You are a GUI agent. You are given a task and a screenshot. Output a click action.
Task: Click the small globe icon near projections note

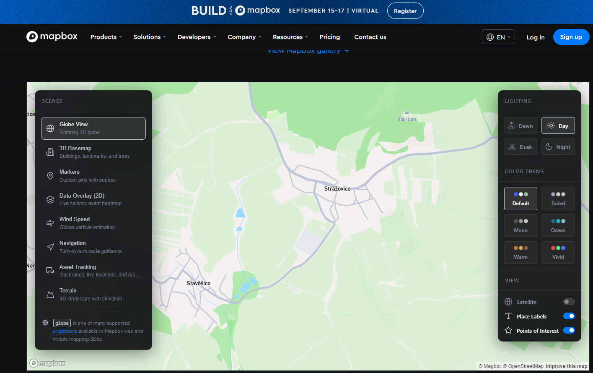coord(45,323)
